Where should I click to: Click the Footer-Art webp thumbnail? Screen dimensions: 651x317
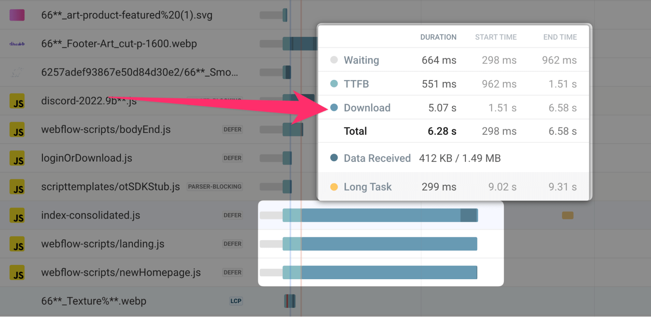17,43
